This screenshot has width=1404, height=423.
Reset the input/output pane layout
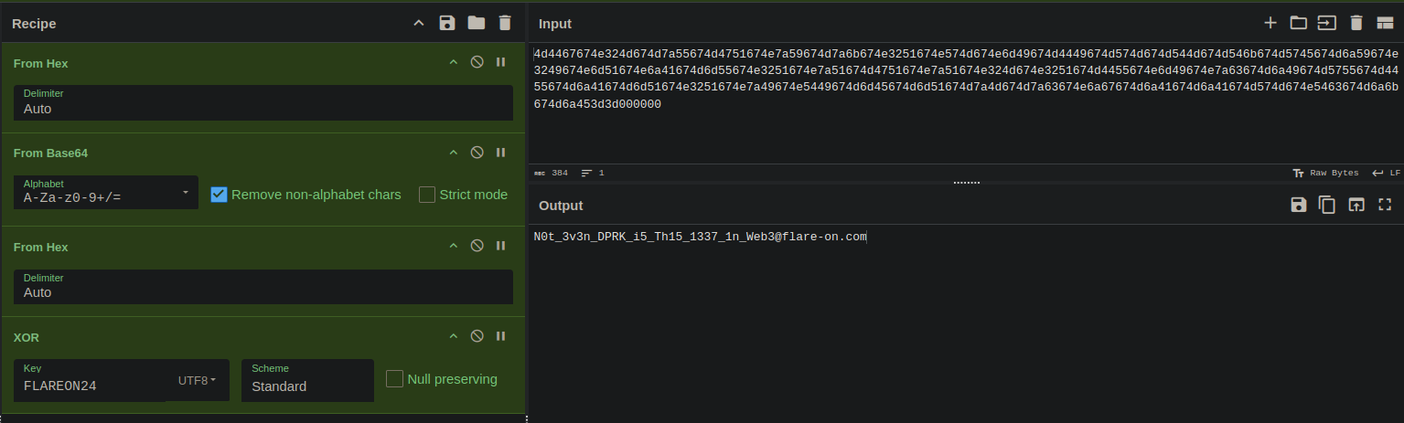tap(1384, 23)
